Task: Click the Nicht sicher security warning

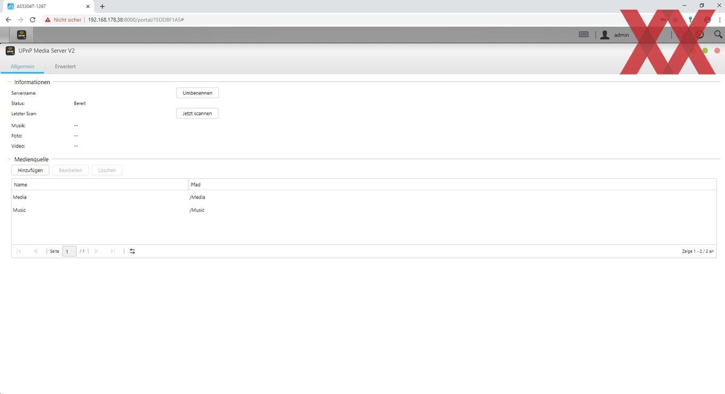Action: coord(63,20)
